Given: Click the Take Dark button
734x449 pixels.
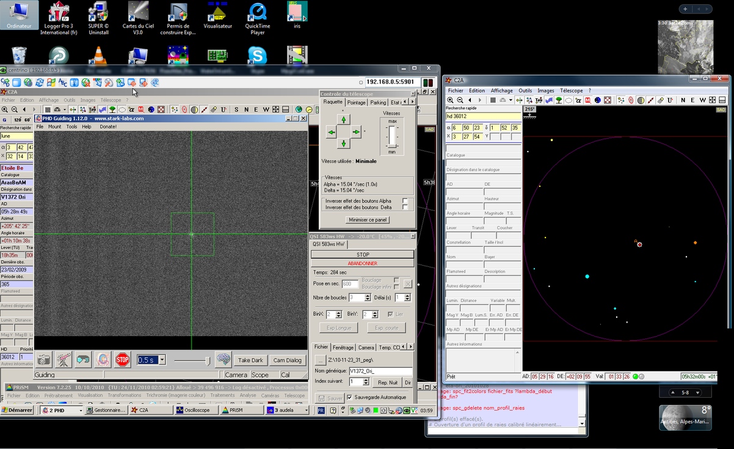Looking at the screenshot, I should click(x=250, y=360).
